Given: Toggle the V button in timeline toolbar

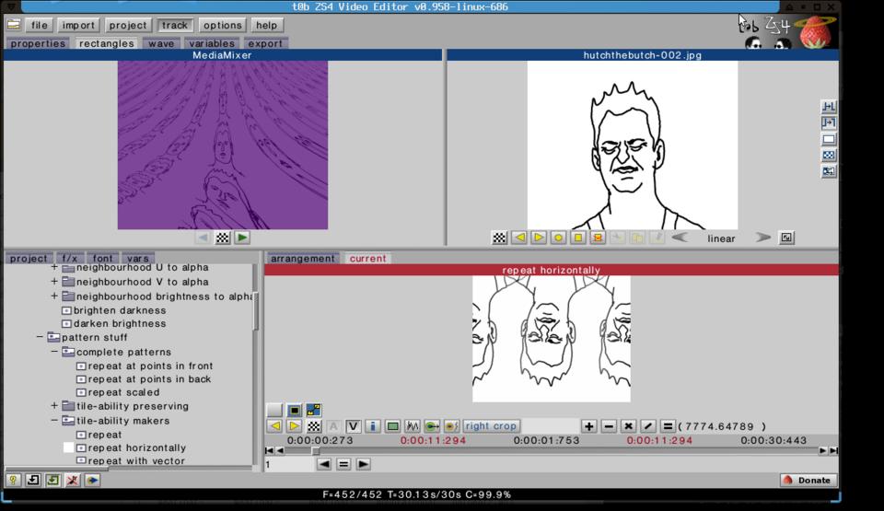Looking at the screenshot, I should (x=353, y=426).
